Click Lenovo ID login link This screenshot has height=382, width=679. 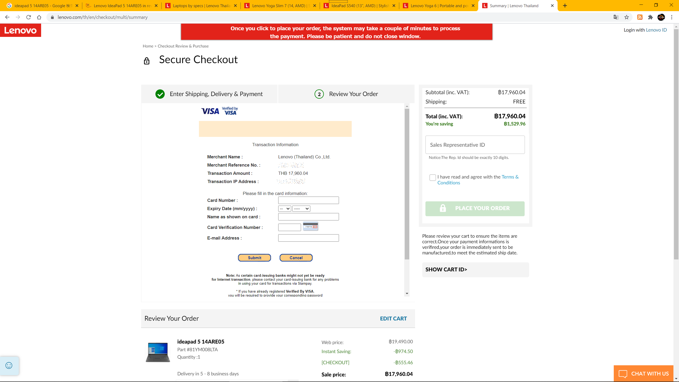click(656, 30)
